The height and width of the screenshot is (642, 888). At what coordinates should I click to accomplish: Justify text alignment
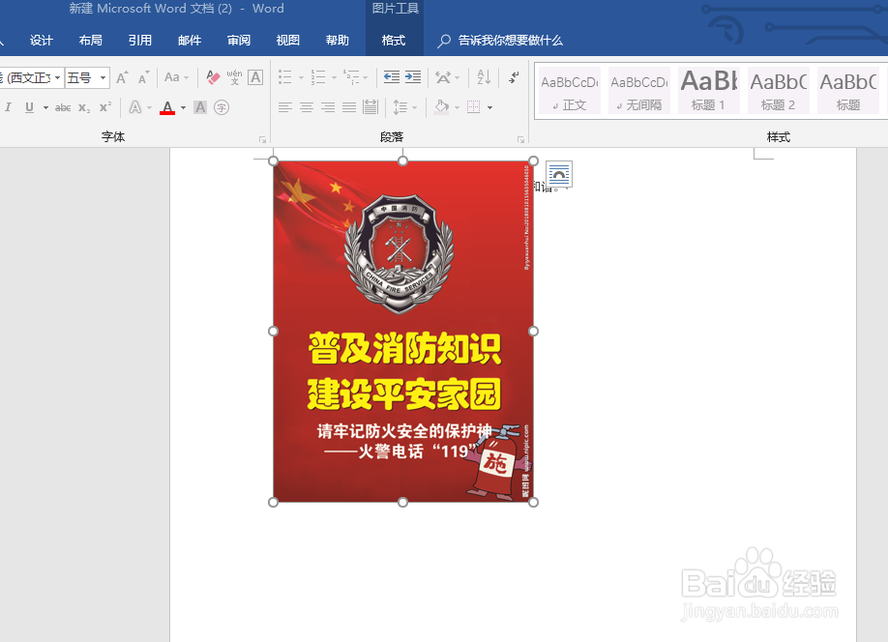point(349,107)
